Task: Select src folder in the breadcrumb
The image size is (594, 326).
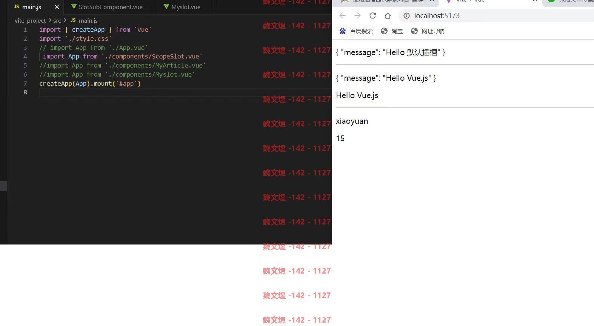Action: (x=57, y=20)
